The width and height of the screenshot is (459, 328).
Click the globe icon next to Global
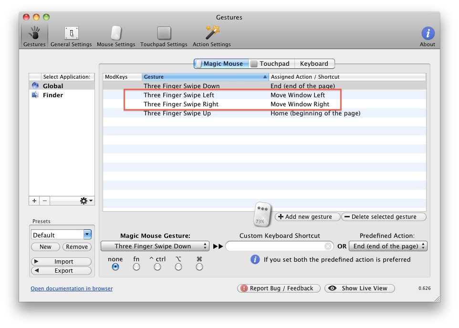click(35, 86)
